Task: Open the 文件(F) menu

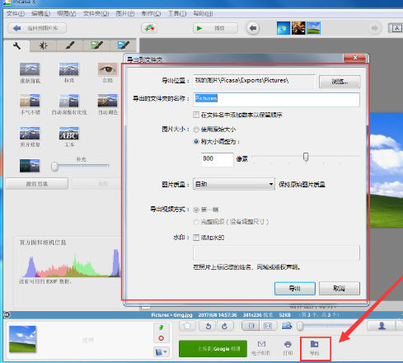Action: click(16, 13)
